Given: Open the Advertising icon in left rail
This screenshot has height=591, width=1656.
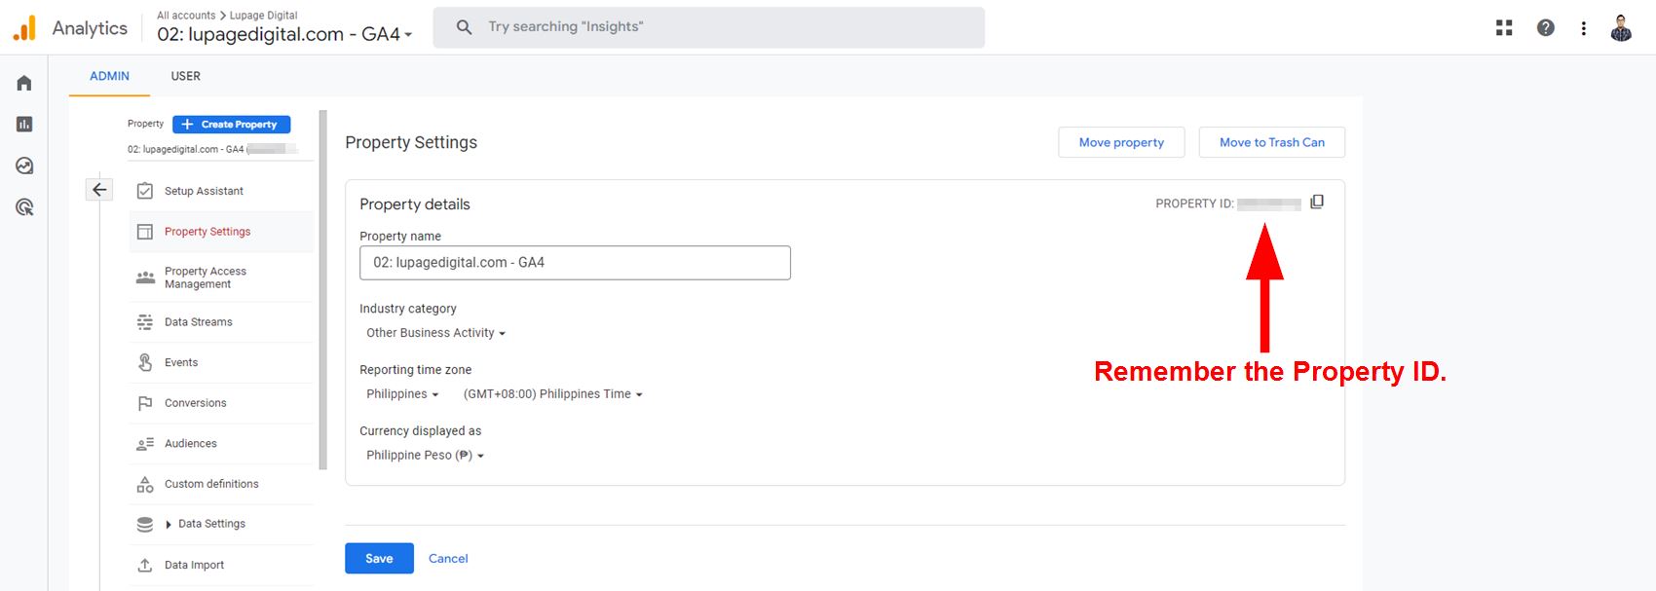Looking at the screenshot, I should click(x=24, y=206).
